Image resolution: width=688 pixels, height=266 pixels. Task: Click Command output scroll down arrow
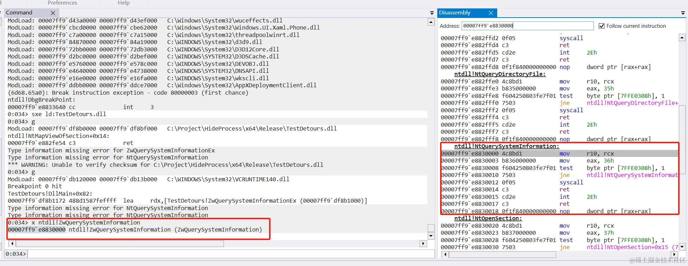point(431,236)
